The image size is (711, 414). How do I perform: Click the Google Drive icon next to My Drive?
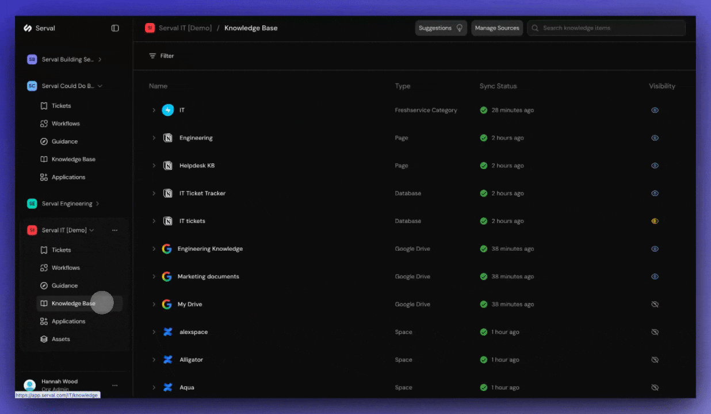click(166, 304)
